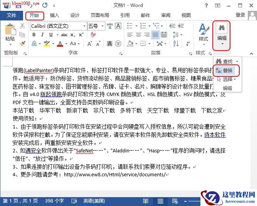257x206 pixels.
Task: Apply subscript formatting
Action: tap(73, 35)
